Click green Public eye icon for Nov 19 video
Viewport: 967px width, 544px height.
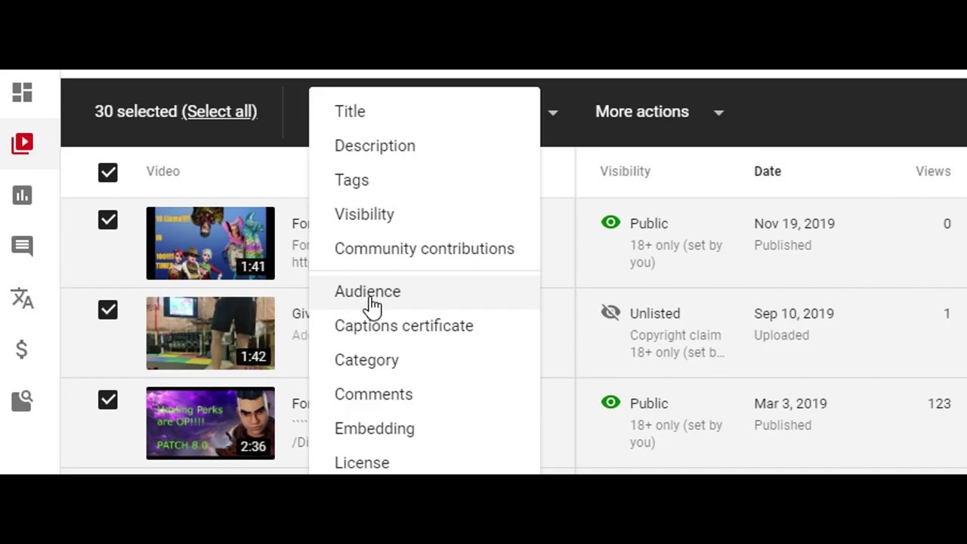pyautogui.click(x=610, y=223)
